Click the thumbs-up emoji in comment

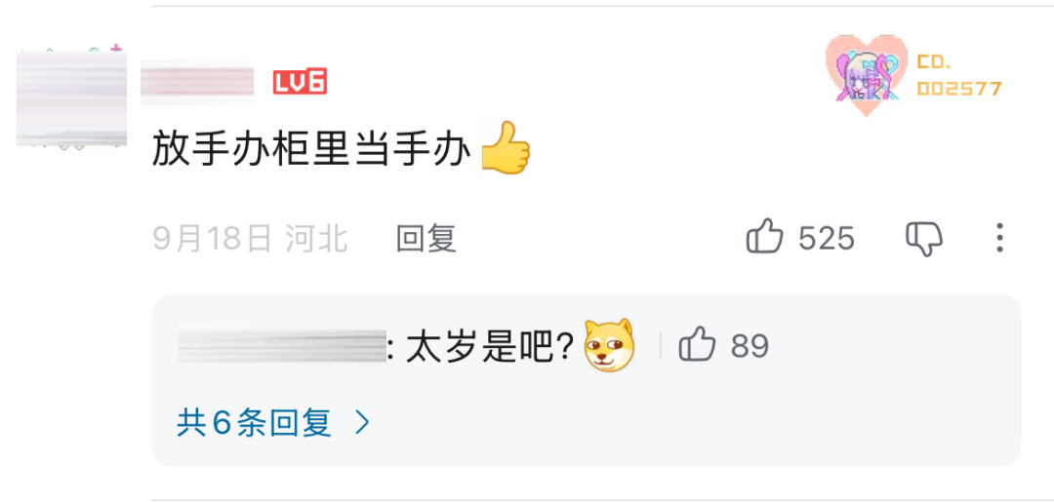click(506, 148)
